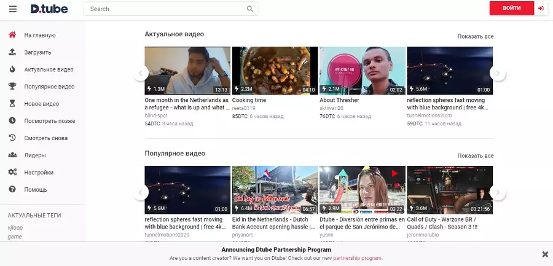Click the search magnifier icon
This screenshot has height=266, width=553.
(249, 9)
